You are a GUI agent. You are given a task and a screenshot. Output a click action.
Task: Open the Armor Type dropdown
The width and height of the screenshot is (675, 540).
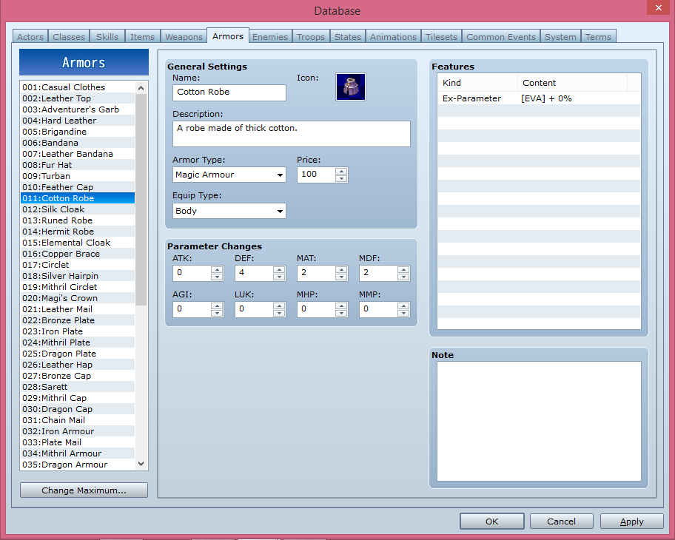229,175
